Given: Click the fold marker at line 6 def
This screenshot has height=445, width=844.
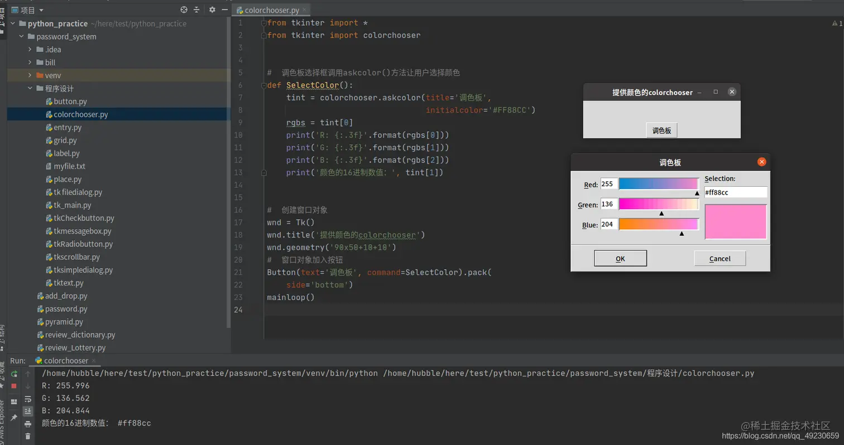Looking at the screenshot, I should (263, 85).
